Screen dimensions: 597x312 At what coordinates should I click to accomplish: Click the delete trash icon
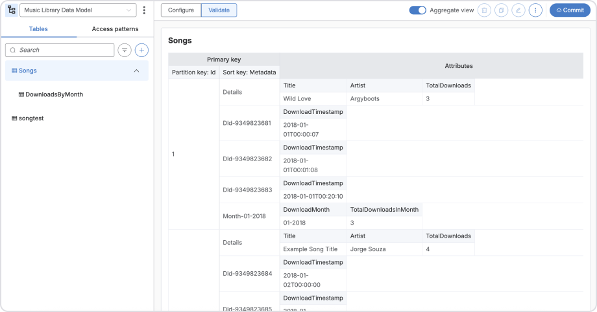484,10
